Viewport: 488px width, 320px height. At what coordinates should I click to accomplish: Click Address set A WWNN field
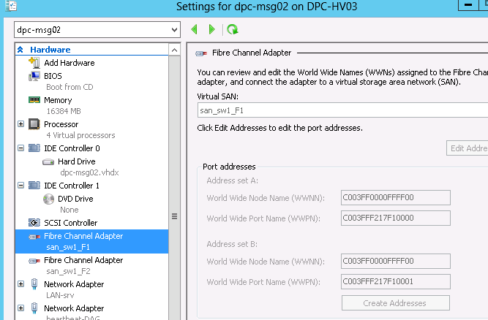(395, 197)
